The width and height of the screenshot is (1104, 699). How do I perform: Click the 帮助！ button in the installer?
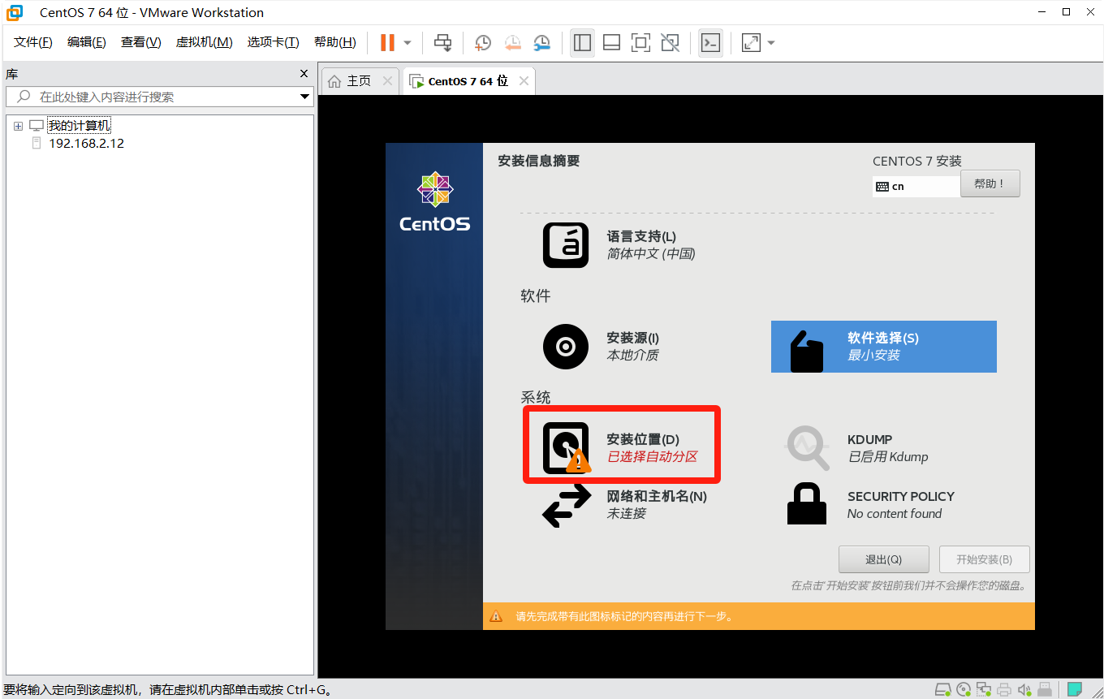click(990, 183)
